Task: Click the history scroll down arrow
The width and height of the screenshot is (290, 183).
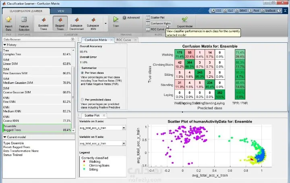Action: [x=73, y=130]
